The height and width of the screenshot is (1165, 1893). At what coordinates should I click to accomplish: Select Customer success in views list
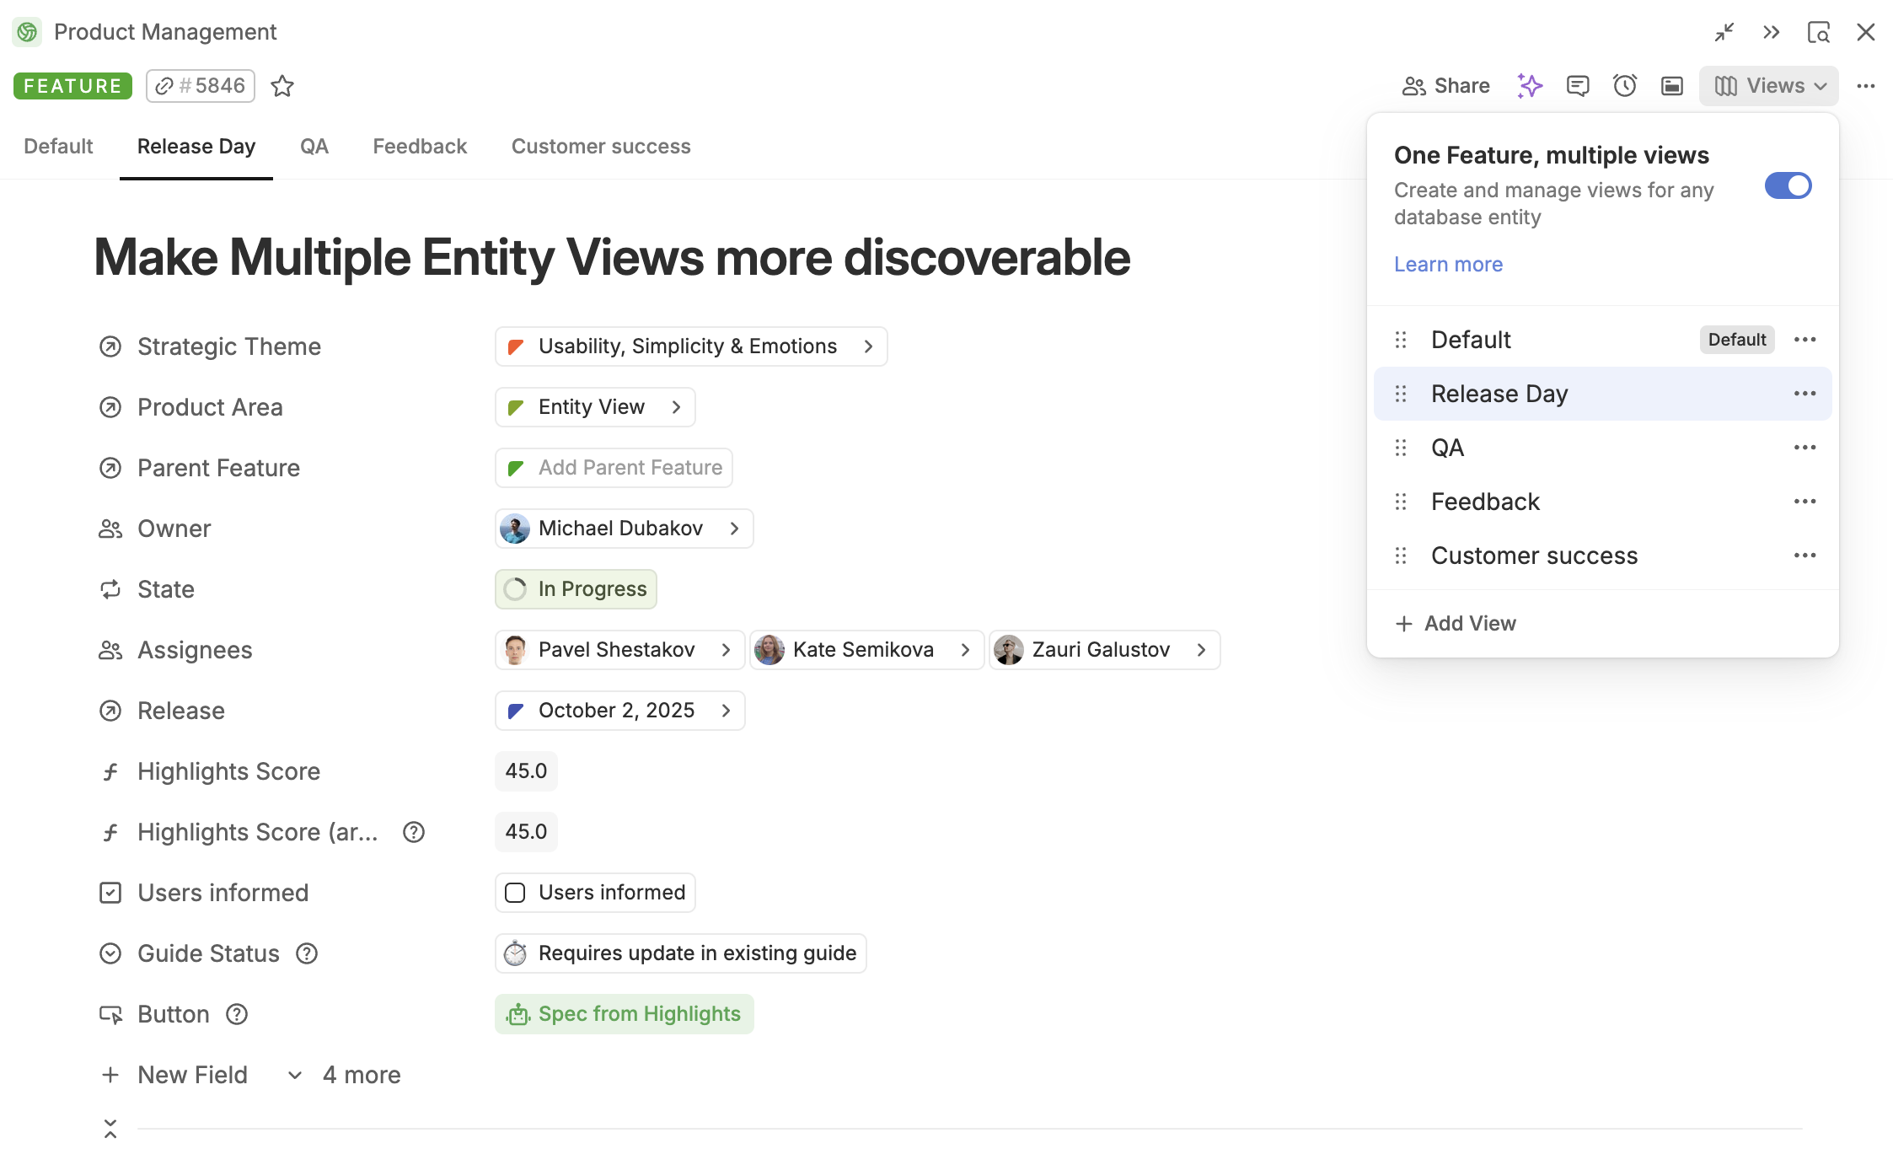[x=1534, y=556]
